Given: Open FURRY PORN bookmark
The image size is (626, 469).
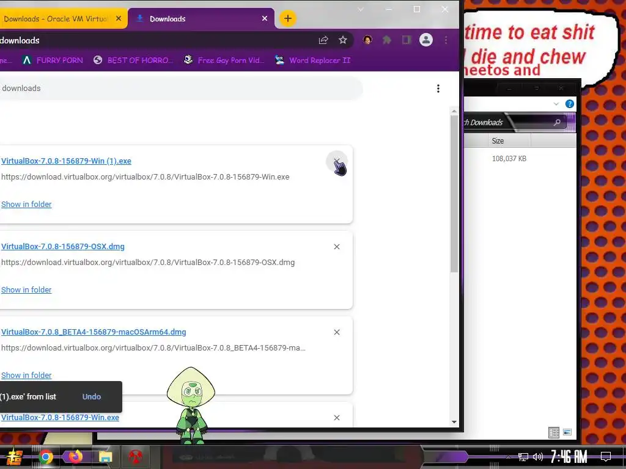Looking at the screenshot, I should (x=53, y=60).
